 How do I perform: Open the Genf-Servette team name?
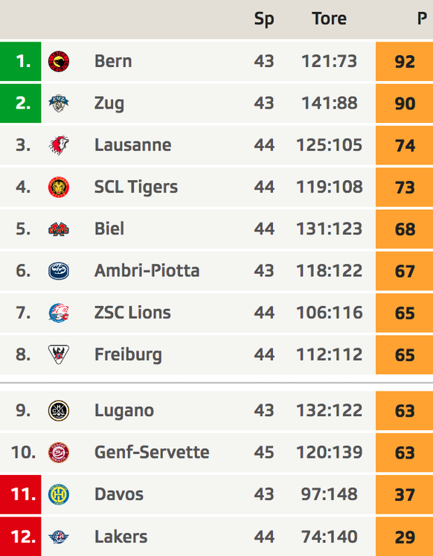tap(152, 453)
